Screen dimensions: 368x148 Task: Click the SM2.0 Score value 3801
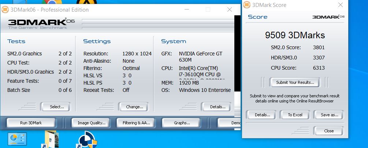click(319, 47)
